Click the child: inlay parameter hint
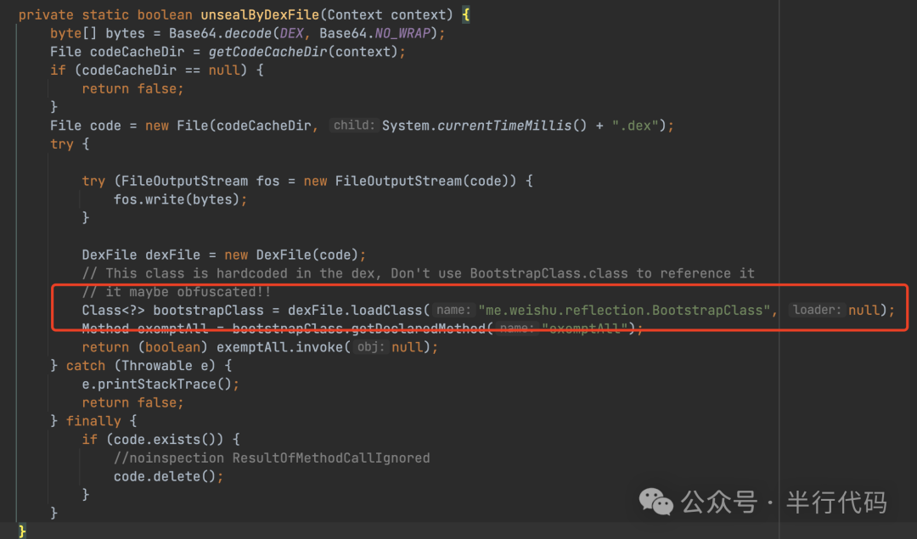Viewport: 917px width, 539px height. [353, 125]
